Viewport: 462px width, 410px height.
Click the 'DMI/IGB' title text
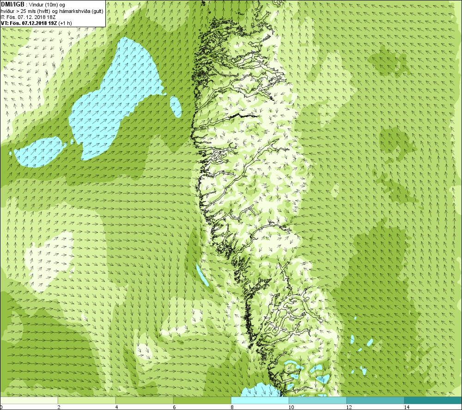click(x=12, y=5)
